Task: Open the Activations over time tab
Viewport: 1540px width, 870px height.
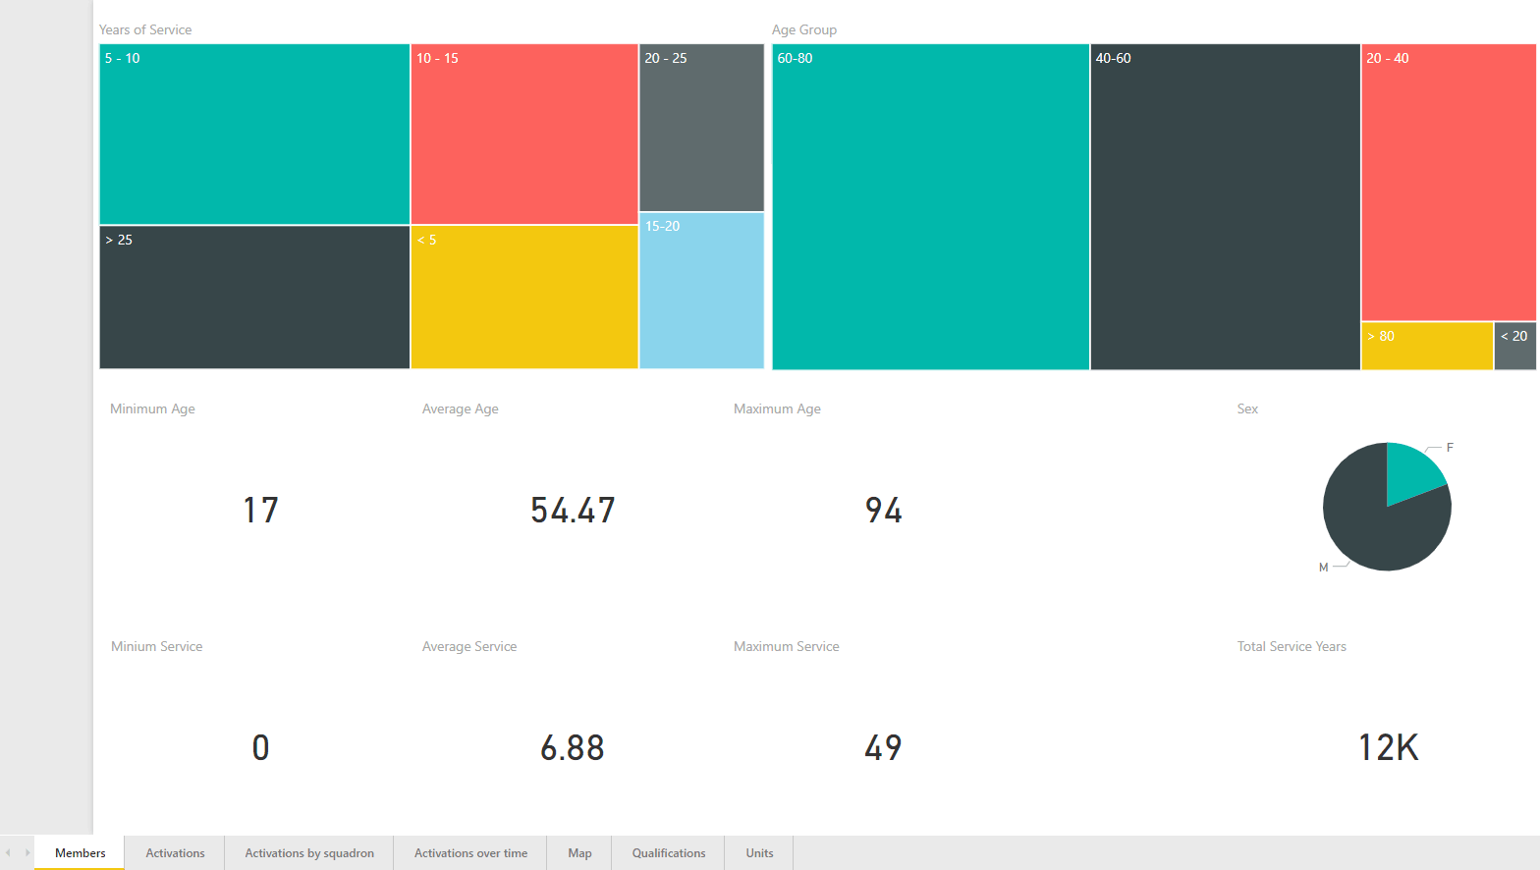Action: tap(470, 852)
